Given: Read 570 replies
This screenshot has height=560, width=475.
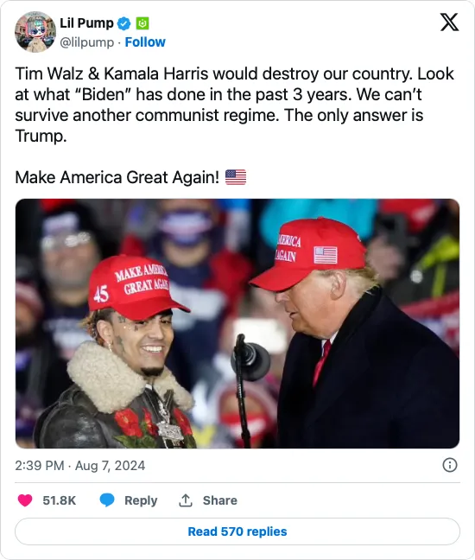Looking at the screenshot, I should (237, 531).
